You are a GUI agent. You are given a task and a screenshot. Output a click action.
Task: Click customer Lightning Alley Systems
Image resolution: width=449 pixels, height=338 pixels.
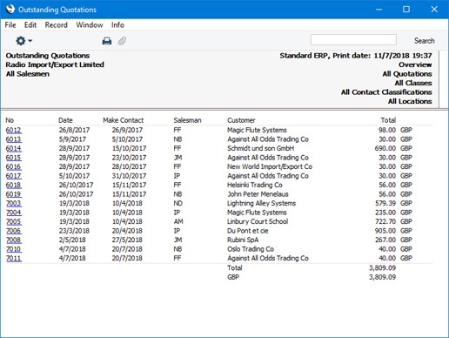point(262,203)
